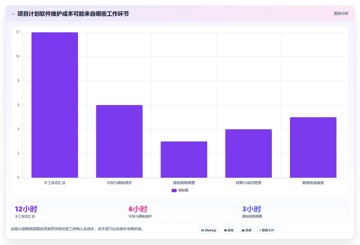Click the 手工状态汇总 x-axis label
360x245 pixels.
[x=55, y=183]
